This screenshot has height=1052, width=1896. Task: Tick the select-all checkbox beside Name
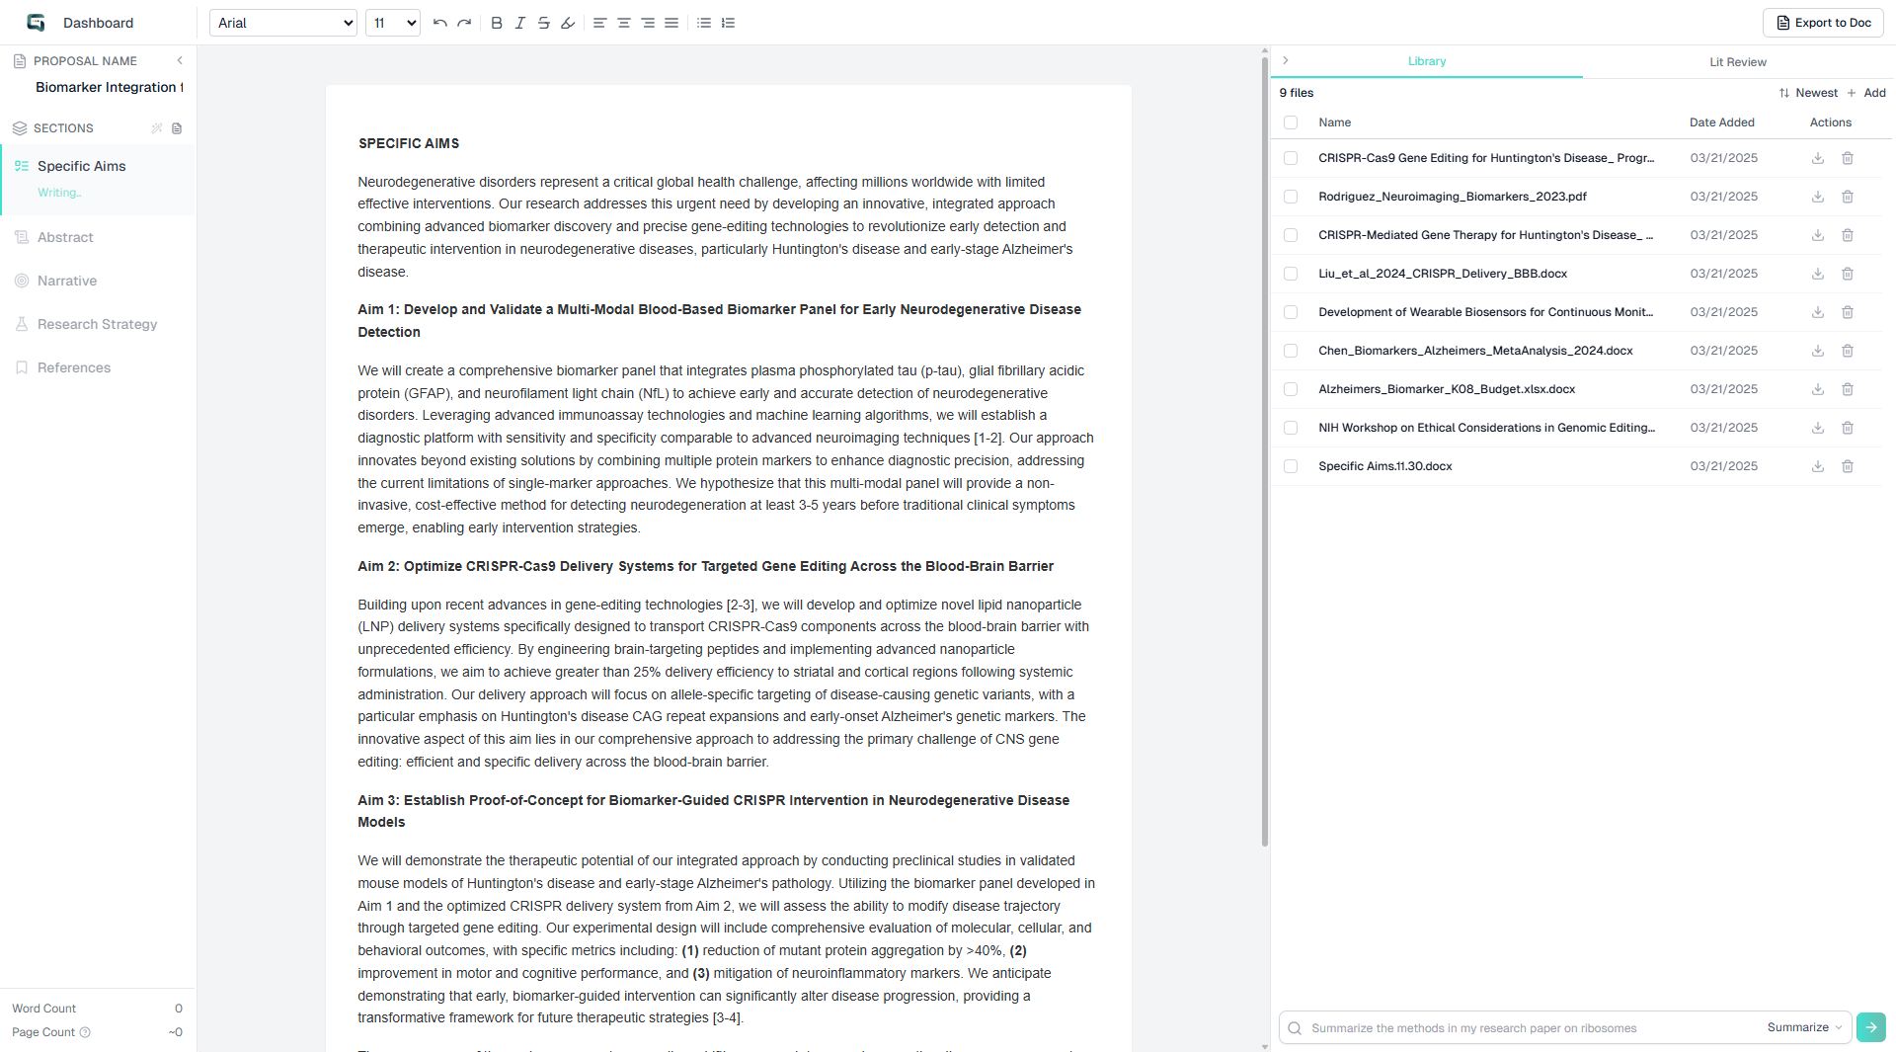(1291, 122)
